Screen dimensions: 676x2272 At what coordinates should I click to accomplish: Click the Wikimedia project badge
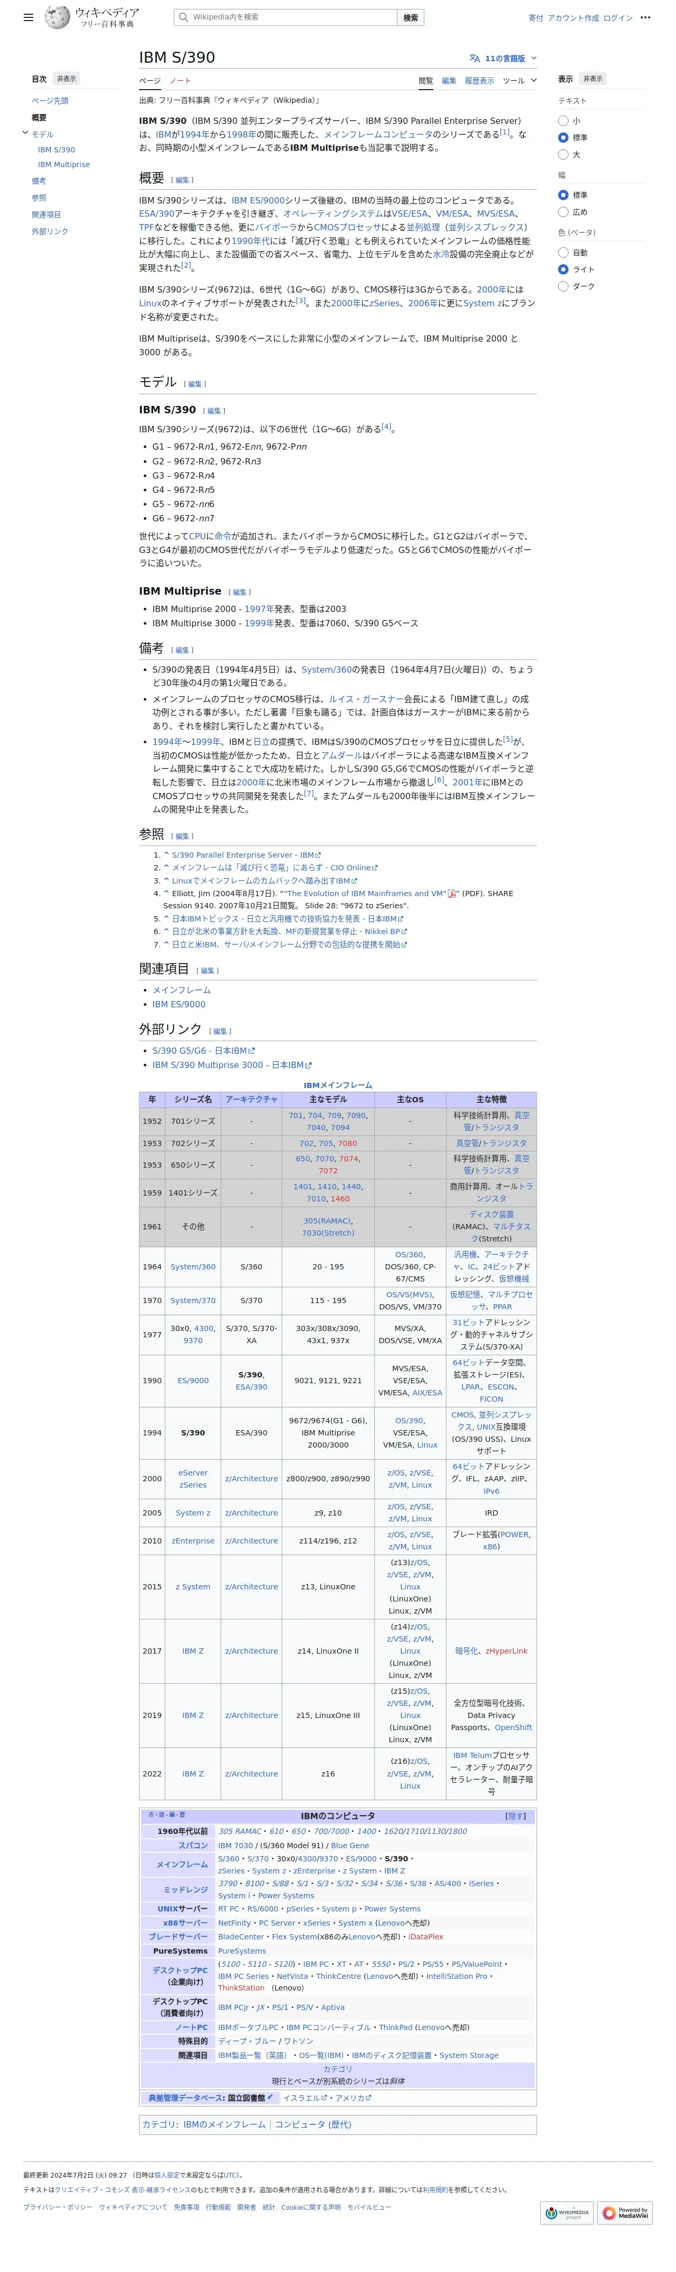566,2212
